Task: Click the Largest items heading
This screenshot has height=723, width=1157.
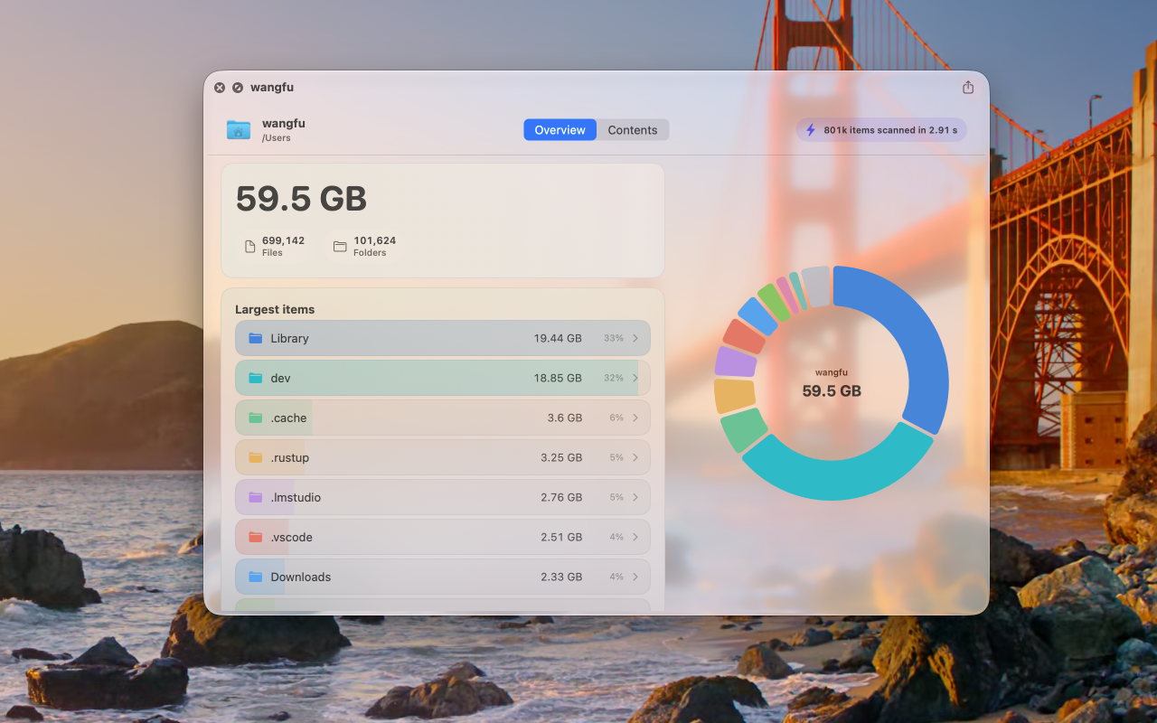Action: click(x=275, y=309)
